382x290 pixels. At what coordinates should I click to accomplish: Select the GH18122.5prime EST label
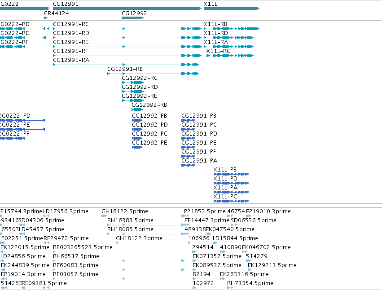[125, 211]
